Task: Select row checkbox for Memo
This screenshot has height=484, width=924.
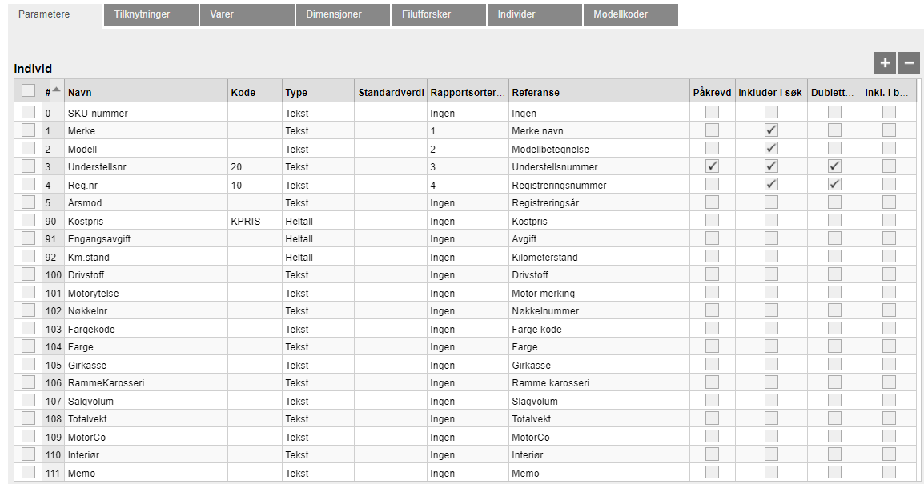Action: [28, 472]
